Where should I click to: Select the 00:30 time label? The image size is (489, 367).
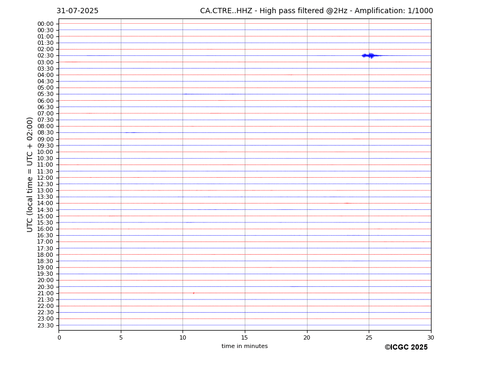tap(45, 30)
